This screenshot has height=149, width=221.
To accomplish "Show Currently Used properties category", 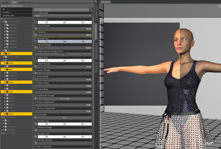I will pos(17,15).
